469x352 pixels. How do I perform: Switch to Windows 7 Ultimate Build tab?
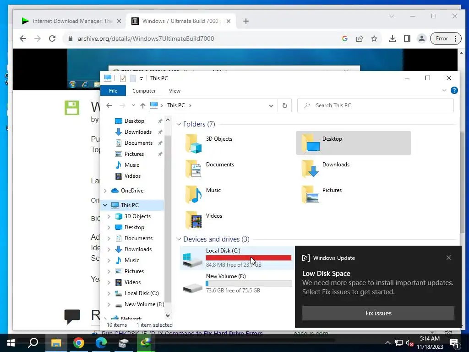[180, 21]
